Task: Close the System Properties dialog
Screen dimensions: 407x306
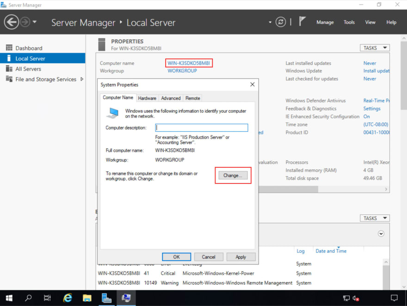Action: [253, 85]
